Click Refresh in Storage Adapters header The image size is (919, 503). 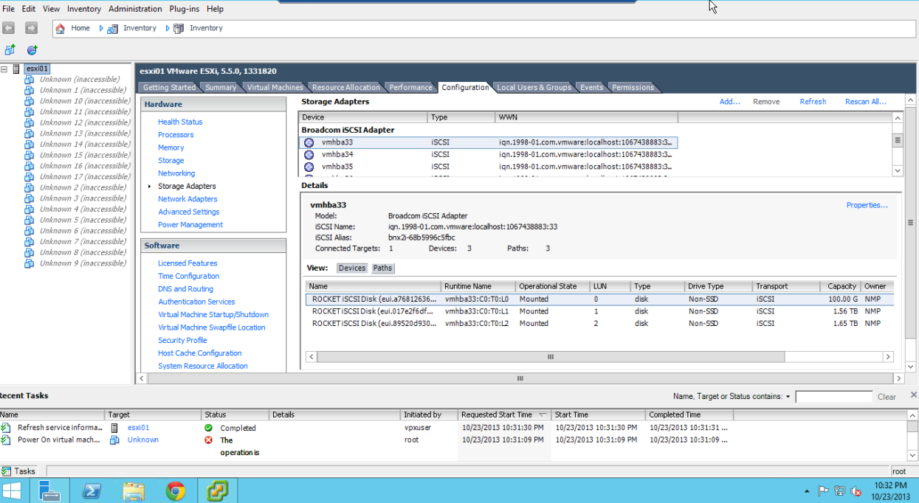pos(813,102)
